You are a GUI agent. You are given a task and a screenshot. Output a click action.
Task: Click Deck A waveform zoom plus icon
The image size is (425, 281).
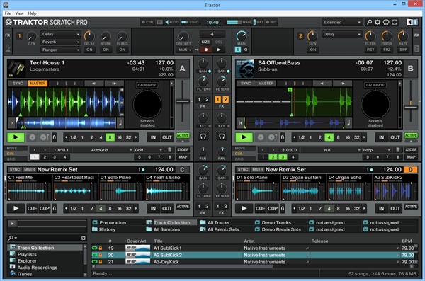(122, 90)
